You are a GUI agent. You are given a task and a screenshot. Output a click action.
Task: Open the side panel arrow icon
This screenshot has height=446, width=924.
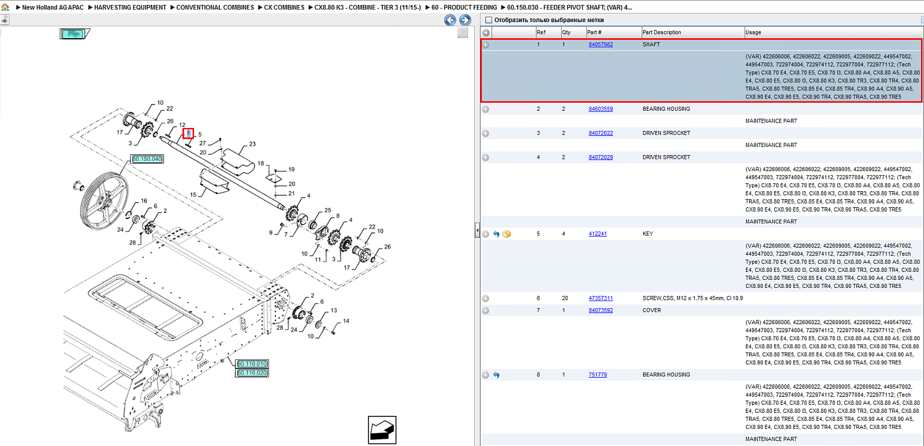[4, 20]
